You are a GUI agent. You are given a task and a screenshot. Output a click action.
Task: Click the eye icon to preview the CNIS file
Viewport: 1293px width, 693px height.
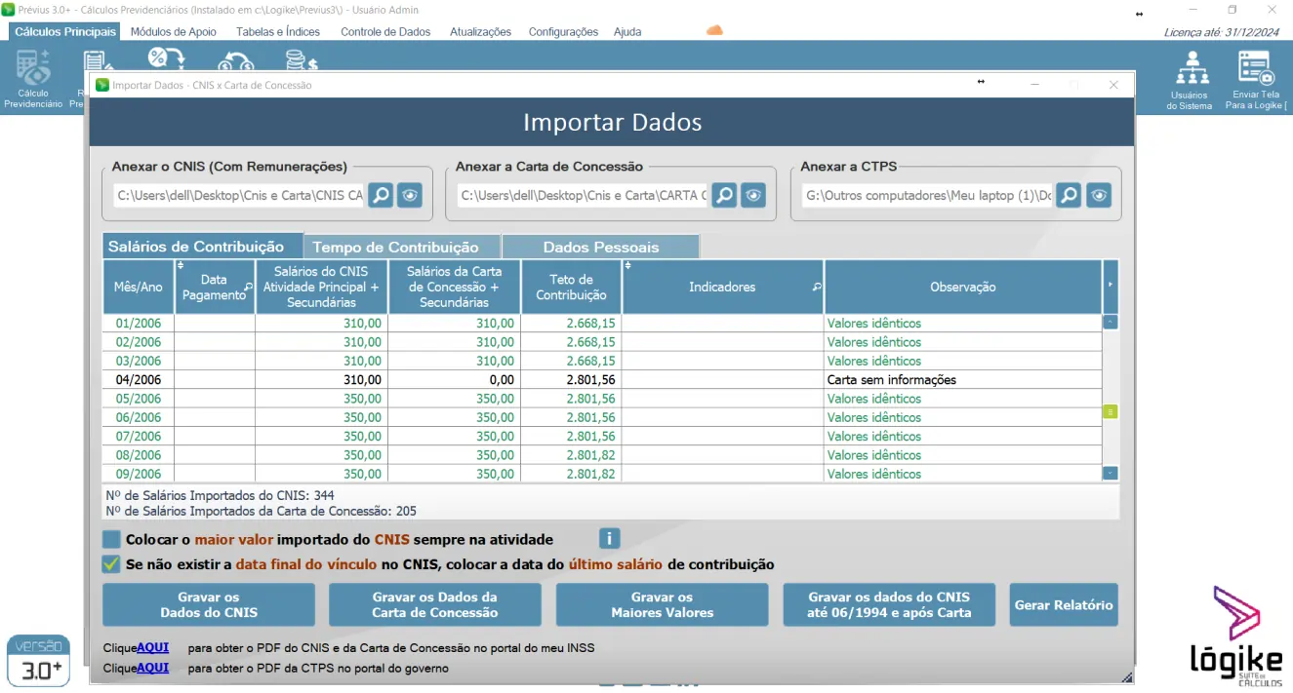[x=410, y=196]
